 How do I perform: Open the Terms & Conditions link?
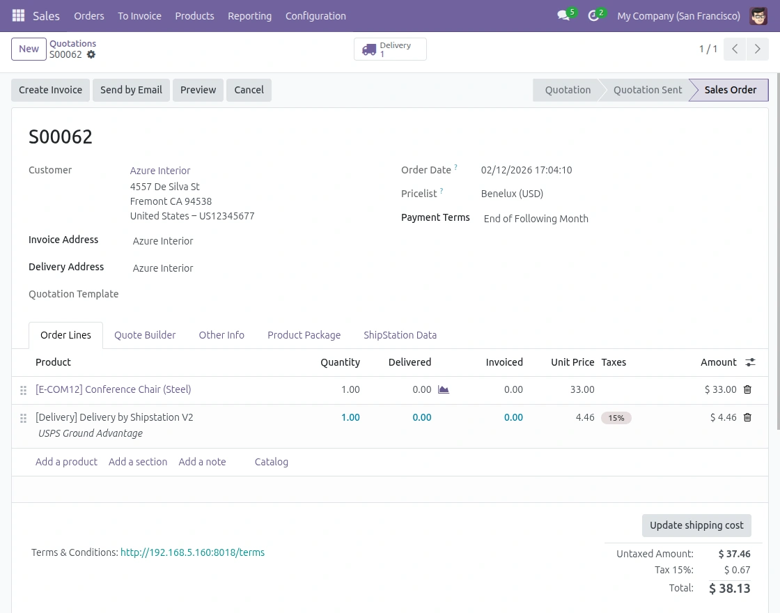click(x=192, y=552)
